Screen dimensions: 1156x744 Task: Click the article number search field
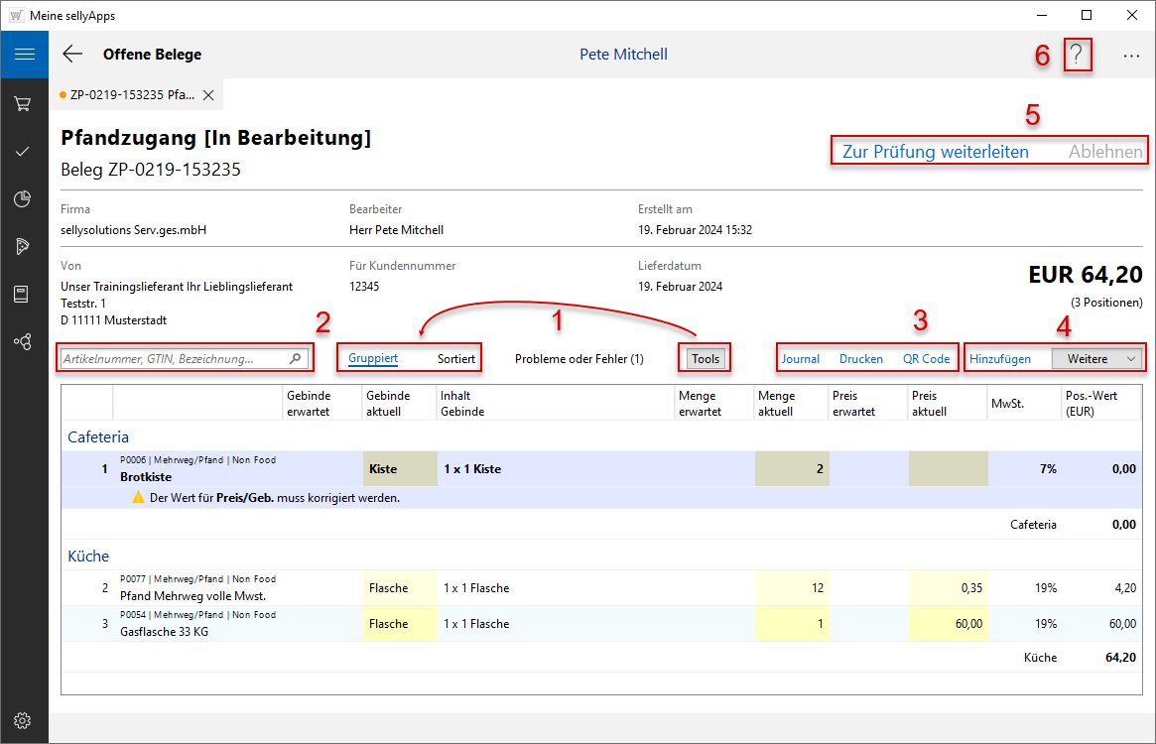point(174,359)
